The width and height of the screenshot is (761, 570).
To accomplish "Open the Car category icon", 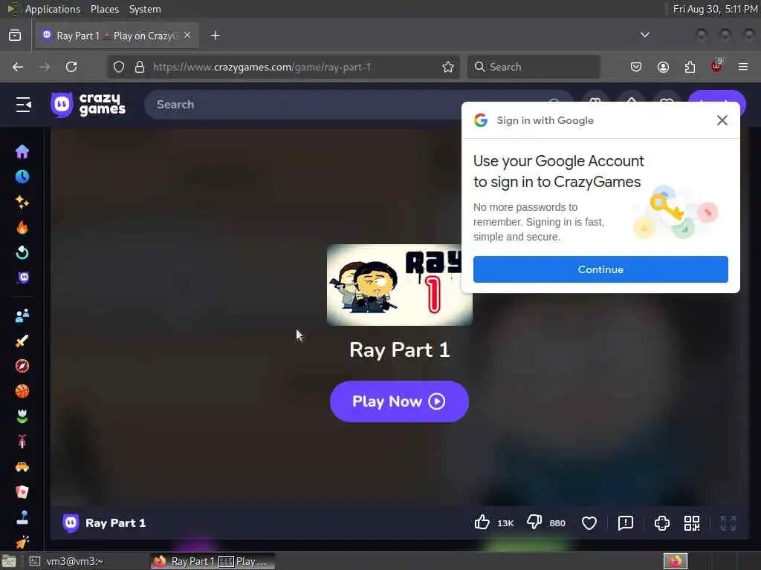I will 22,467.
